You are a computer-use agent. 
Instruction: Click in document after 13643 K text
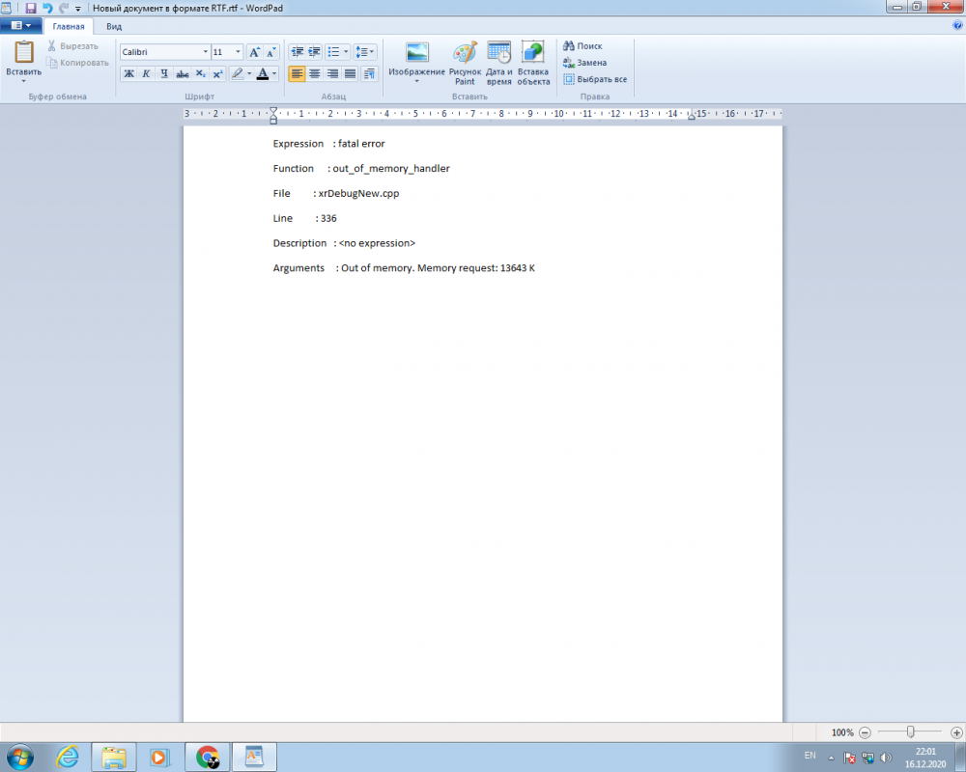536,268
